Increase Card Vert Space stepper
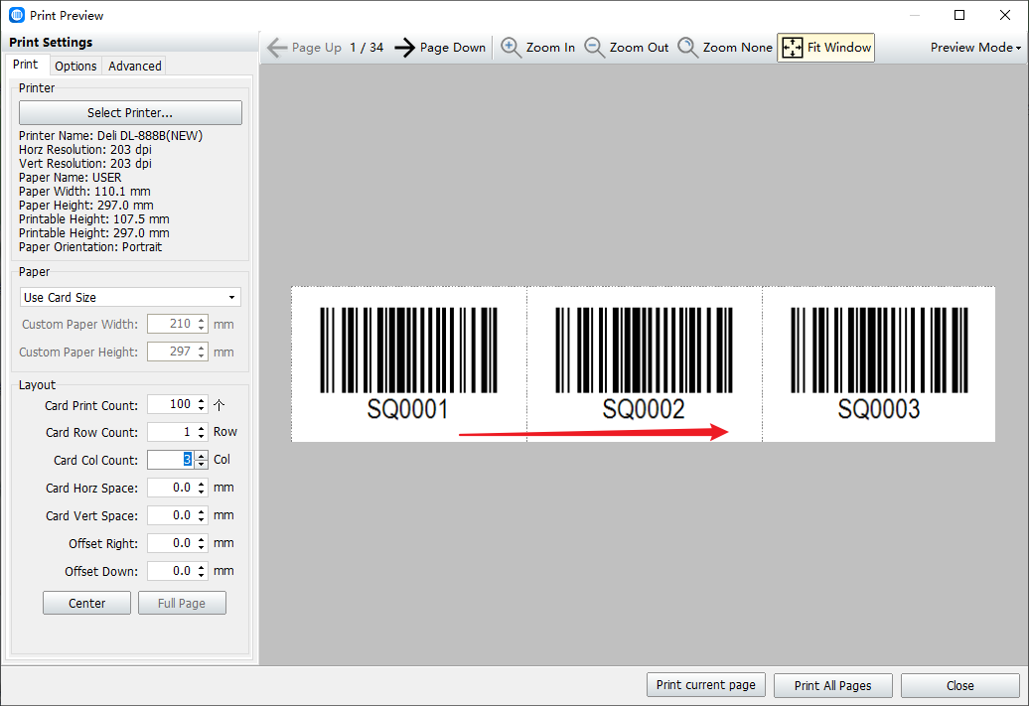The image size is (1029, 706). 202,511
